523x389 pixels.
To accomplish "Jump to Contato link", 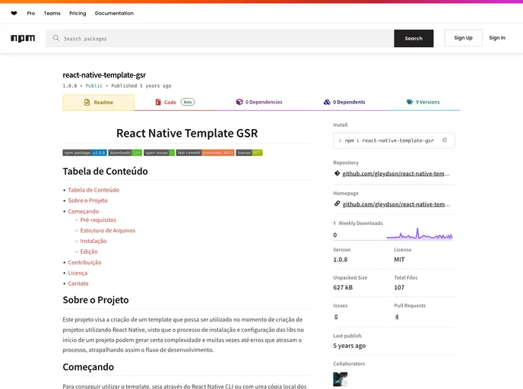I will click(x=78, y=283).
